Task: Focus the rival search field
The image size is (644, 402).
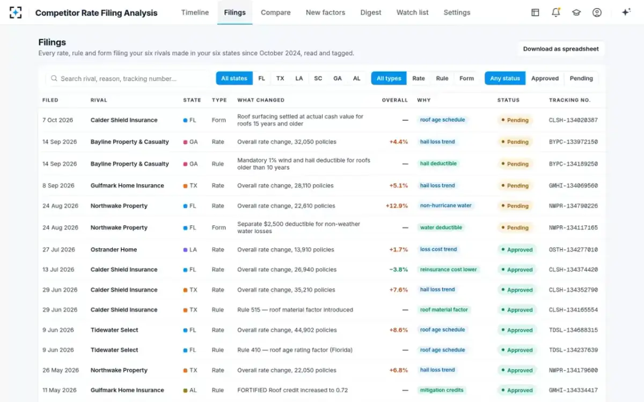Action: click(128, 78)
